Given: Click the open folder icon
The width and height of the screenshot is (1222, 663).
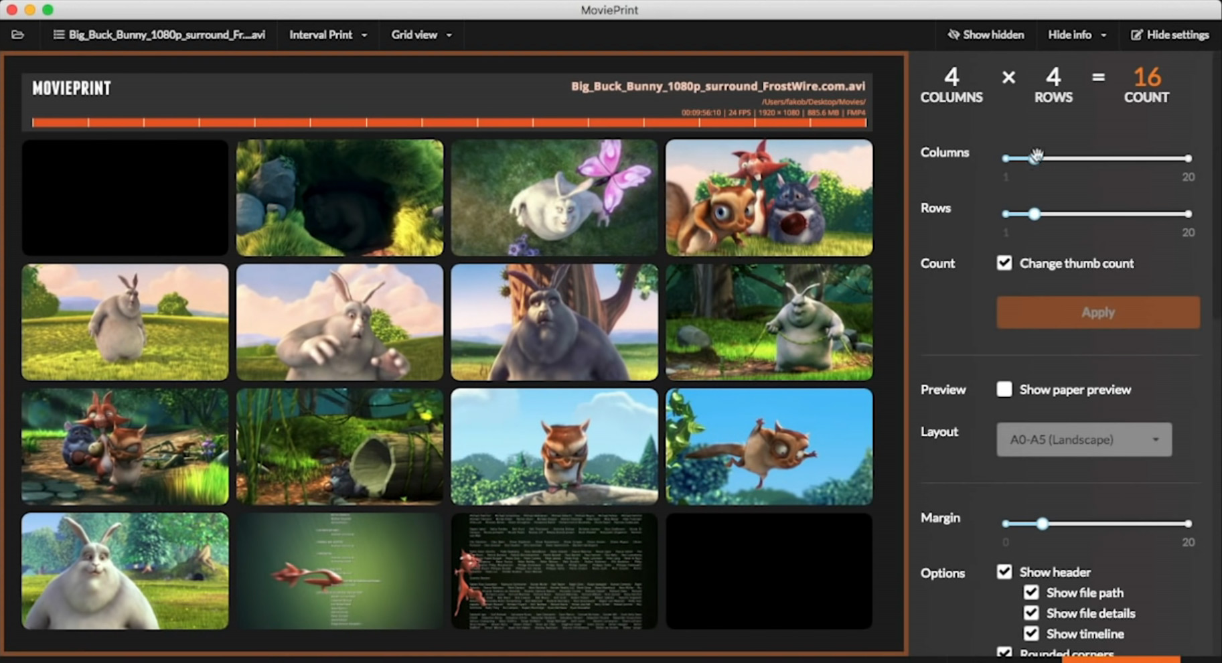Looking at the screenshot, I should click(x=18, y=35).
